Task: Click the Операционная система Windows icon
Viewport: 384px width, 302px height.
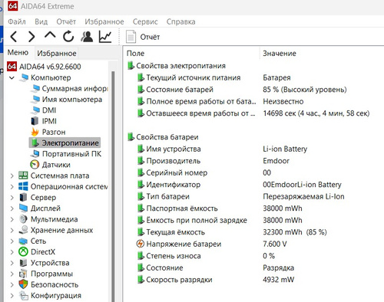Action: (x=23, y=186)
